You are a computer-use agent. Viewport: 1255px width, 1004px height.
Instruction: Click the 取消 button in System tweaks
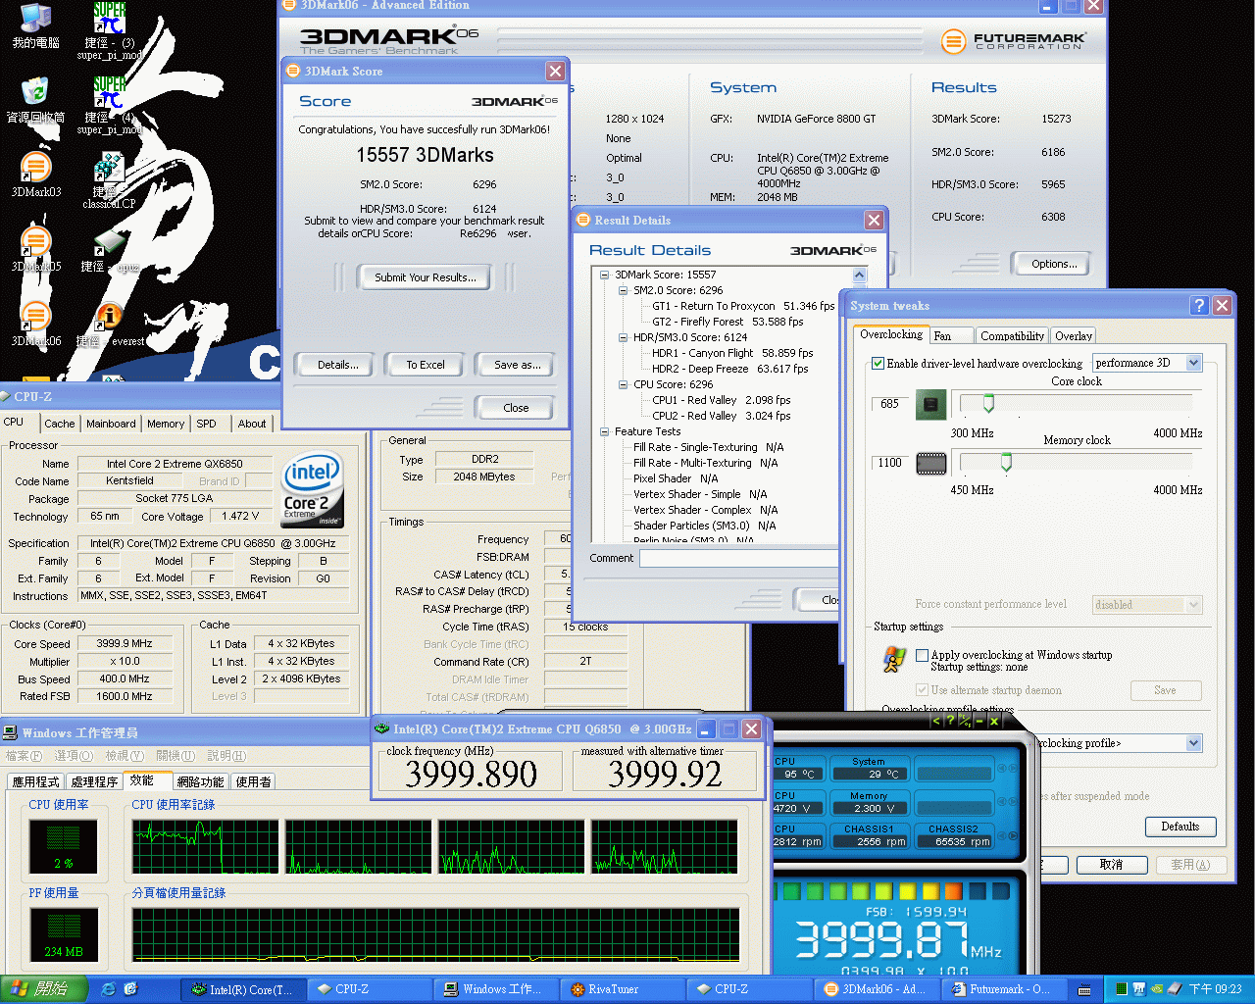pyautogui.click(x=1111, y=865)
